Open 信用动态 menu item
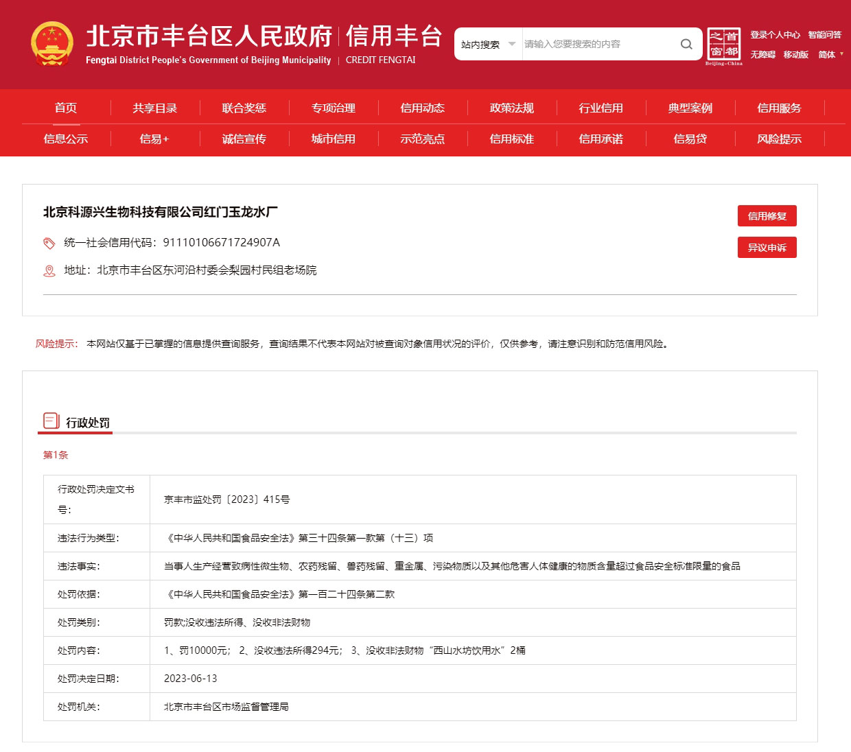The image size is (851, 752). [423, 108]
